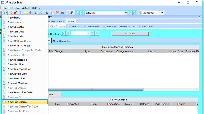The height and width of the screenshot is (114, 204).
Task: Click the yellow folder toolbar icon
Action: point(25,13)
